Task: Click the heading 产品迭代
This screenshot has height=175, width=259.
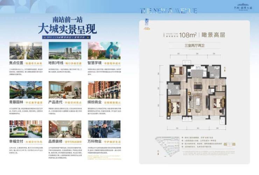Action: point(55,102)
